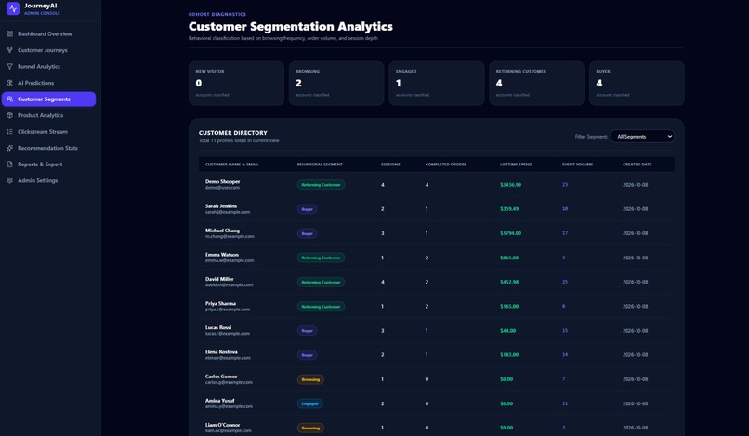Select Priya Sharma in the table
The width and height of the screenshot is (749, 436).
point(220,304)
